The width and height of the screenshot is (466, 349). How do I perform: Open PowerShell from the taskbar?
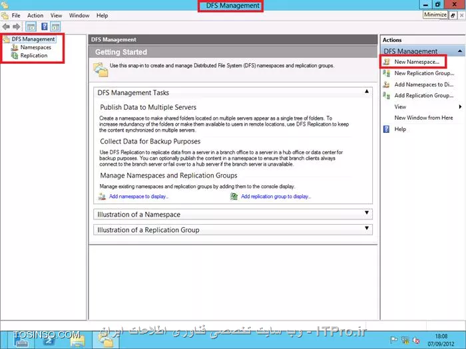[x=49, y=340]
